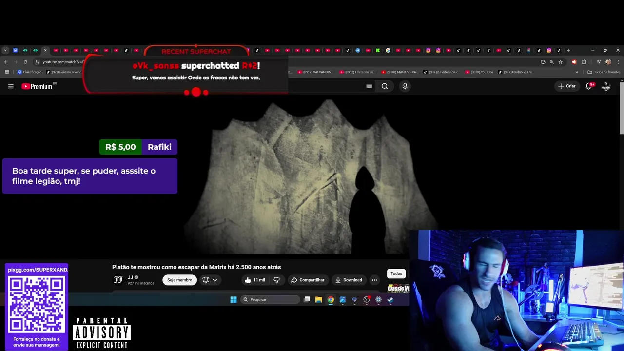
Task: Expand channel notification bell dropdown
Action: click(210, 280)
